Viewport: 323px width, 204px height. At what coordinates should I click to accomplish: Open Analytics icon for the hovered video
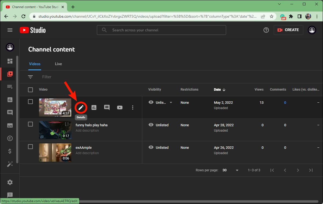[x=94, y=107]
